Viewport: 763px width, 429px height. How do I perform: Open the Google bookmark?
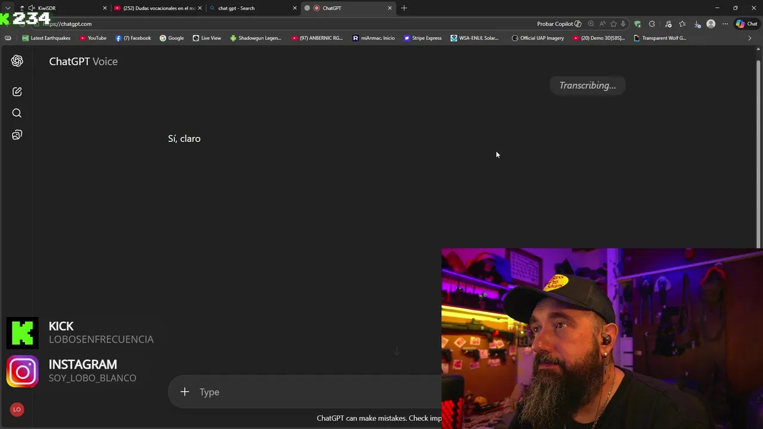[172, 38]
